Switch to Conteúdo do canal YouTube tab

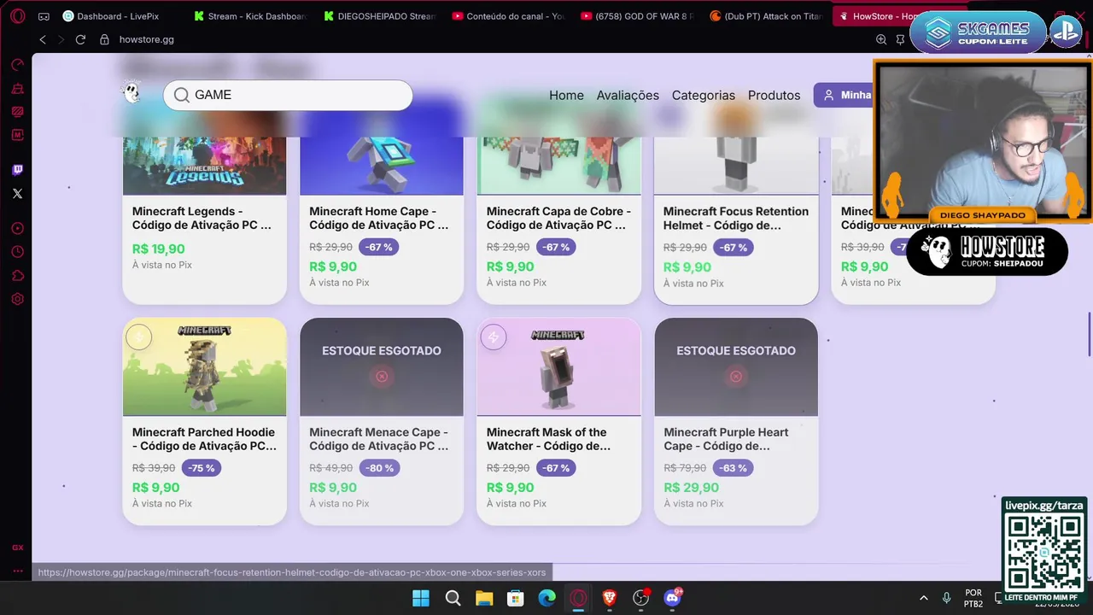coord(509,16)
